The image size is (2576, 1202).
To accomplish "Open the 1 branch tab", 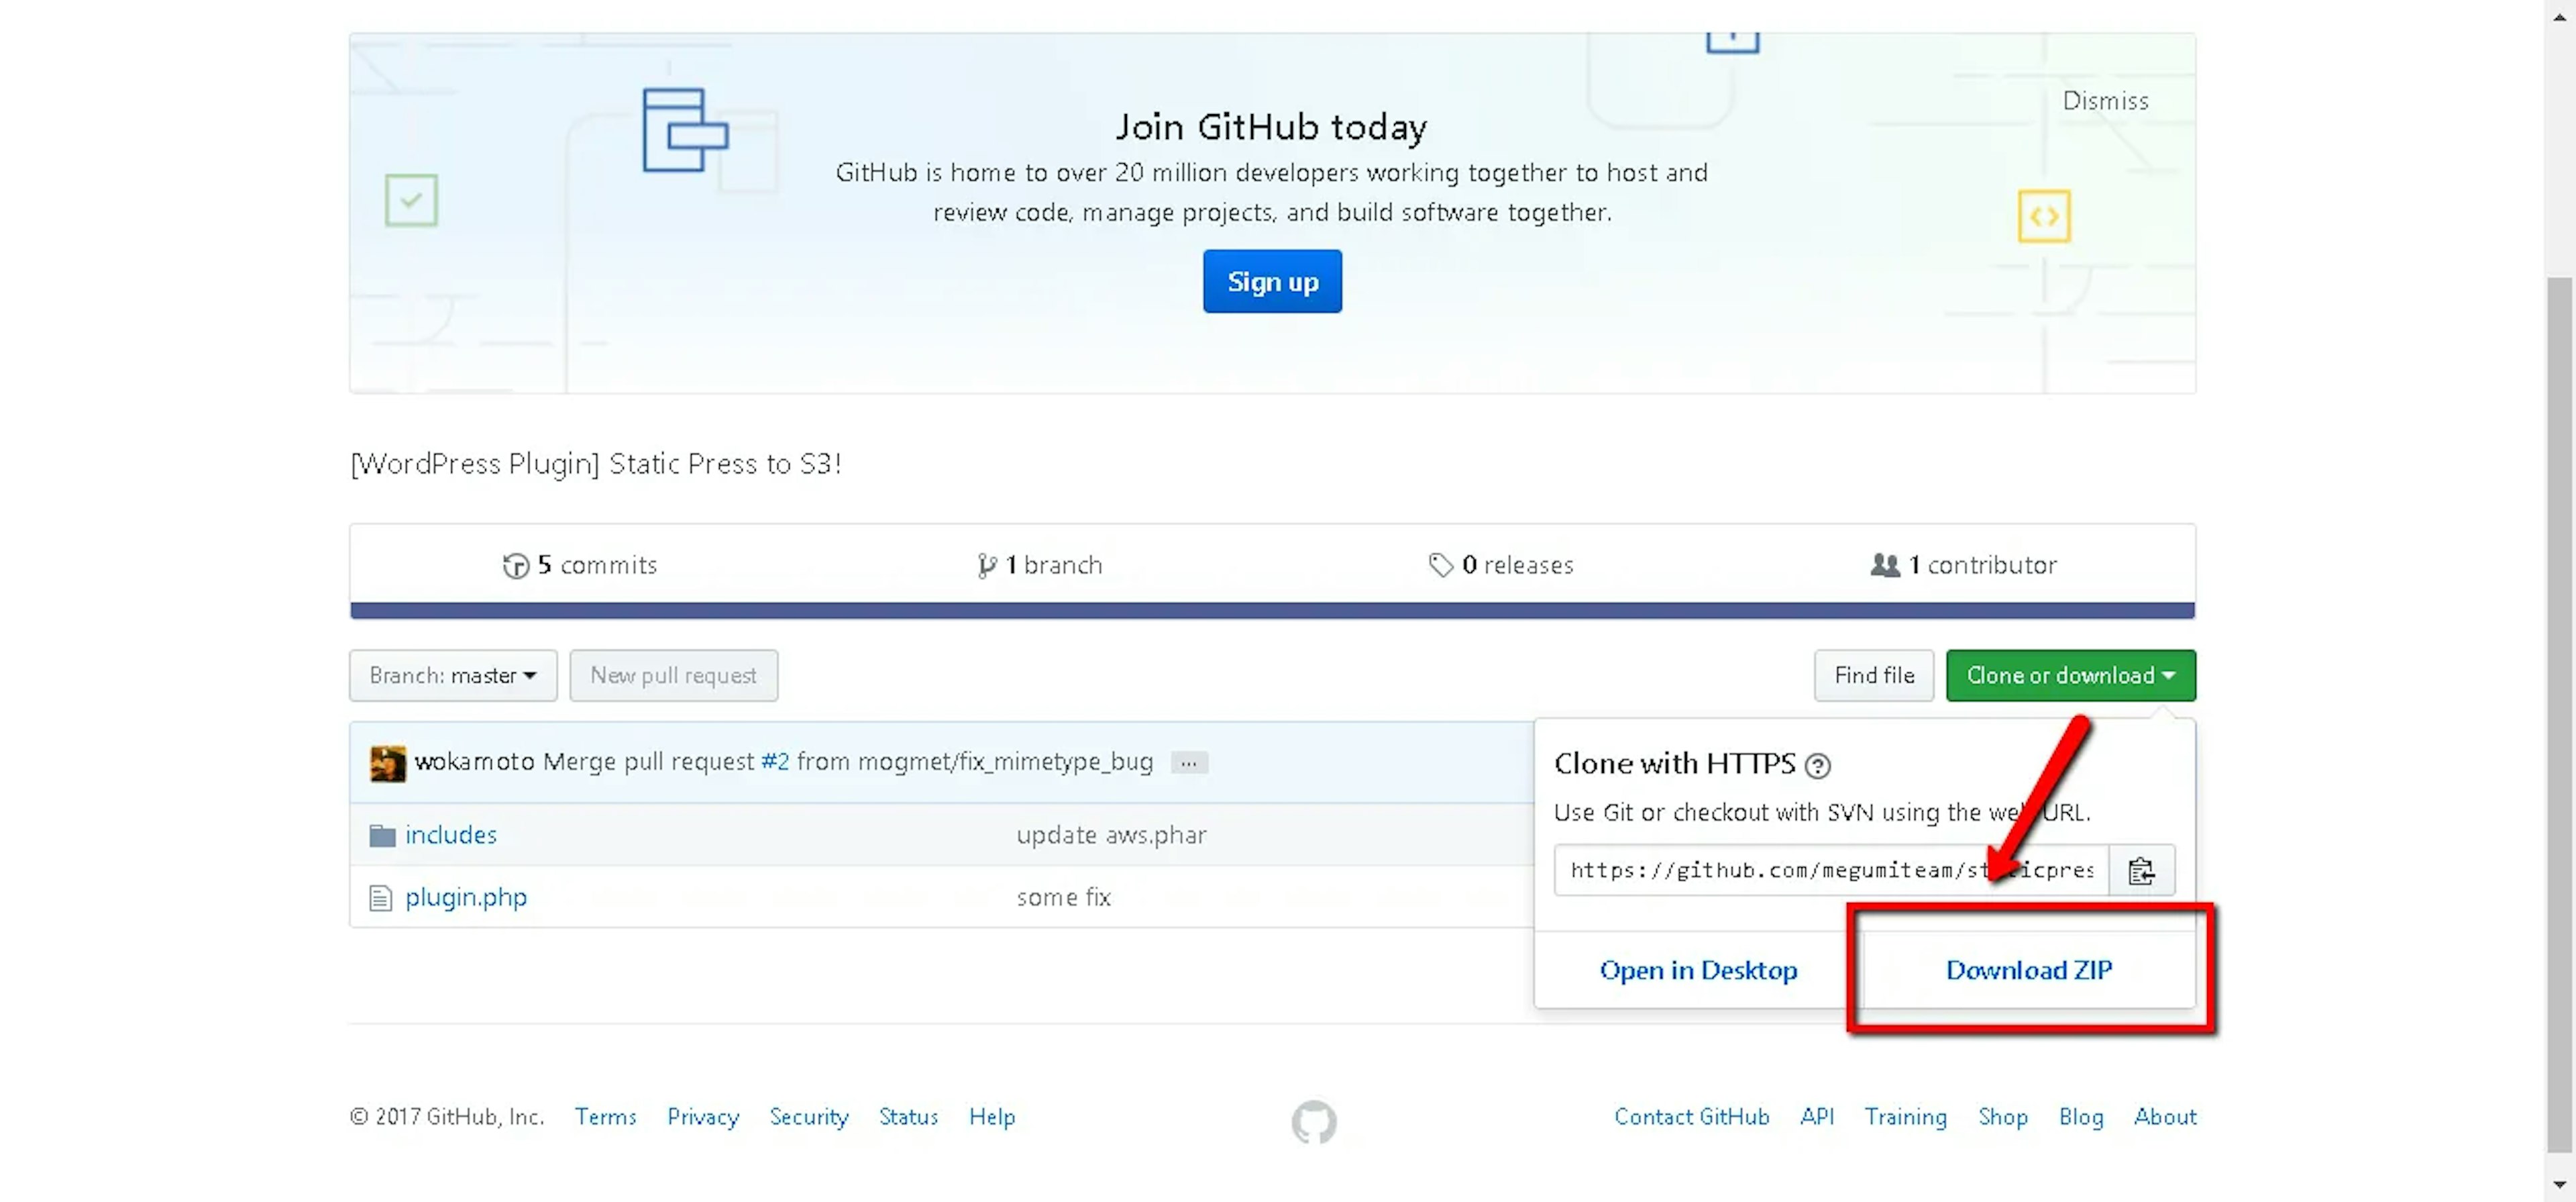I will tap(1040, 566).
